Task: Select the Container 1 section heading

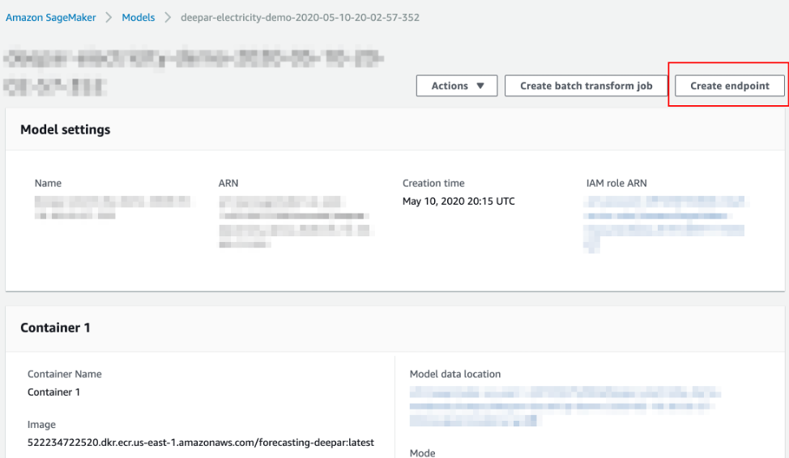Action: pos(55,328)
